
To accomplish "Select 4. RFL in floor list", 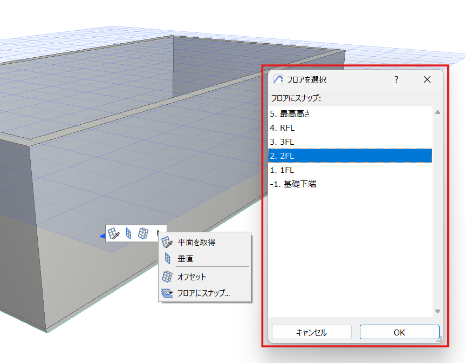I will coord(350,127).
